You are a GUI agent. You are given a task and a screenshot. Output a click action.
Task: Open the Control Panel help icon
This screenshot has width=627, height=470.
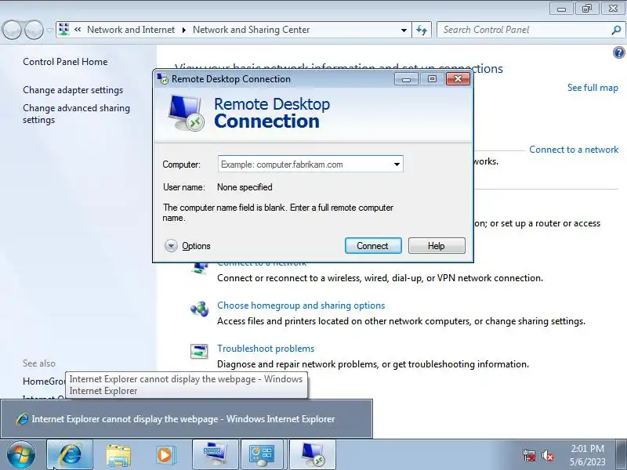pos(618,52)
